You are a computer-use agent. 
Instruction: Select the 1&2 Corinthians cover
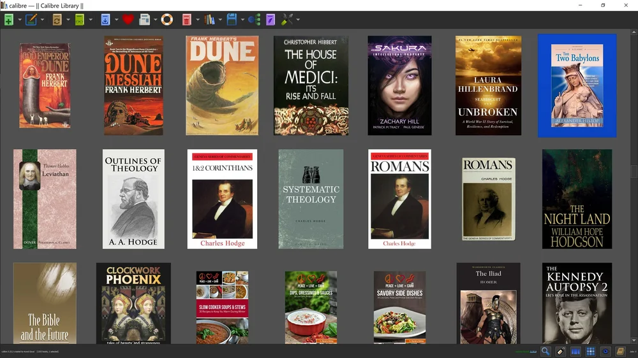[x=222, y=199]
